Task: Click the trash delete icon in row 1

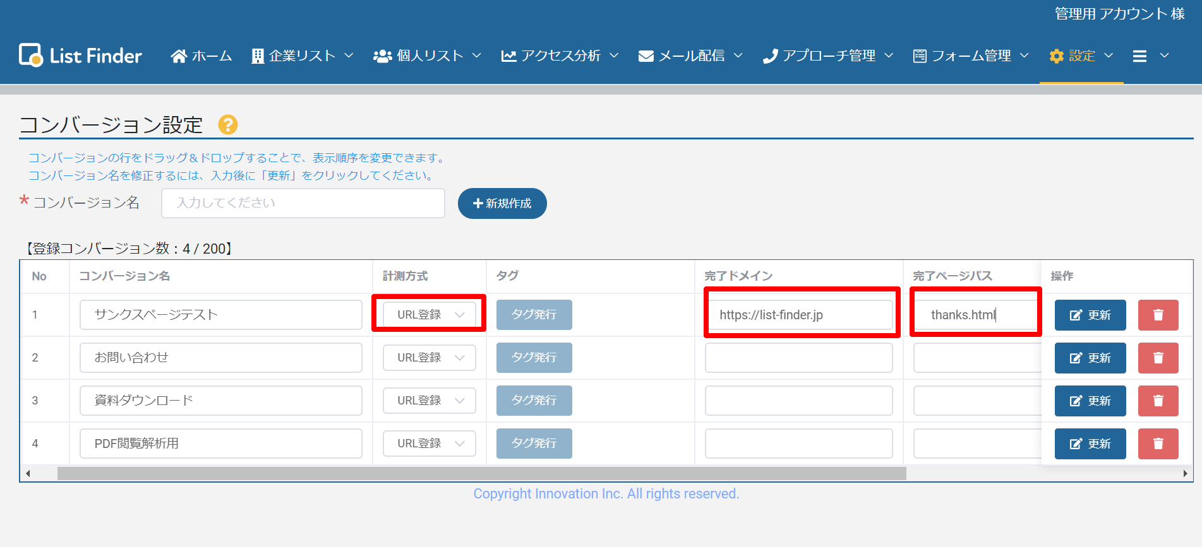Action: 1158,315
